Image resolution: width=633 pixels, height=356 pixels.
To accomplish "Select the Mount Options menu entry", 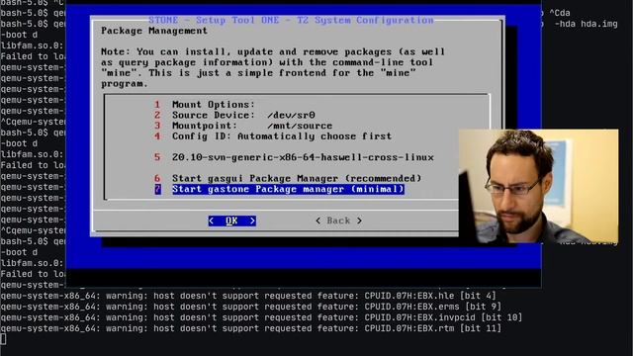I will (x=205, y=105).
